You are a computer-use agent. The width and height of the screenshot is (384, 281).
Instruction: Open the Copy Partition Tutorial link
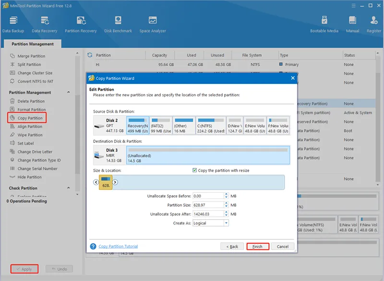(x=118, y=246)
